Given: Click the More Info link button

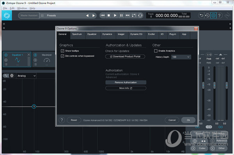Looking at the screenshot, I should 126,88.
